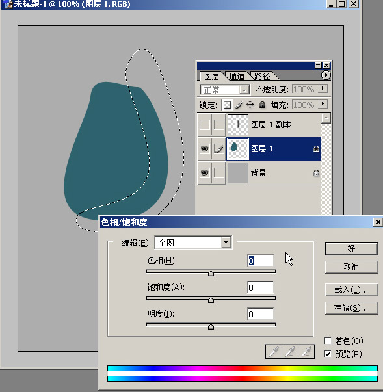Screen dimensions: 383x392
Task: Hide the 背景 layer eye icon
Action: [204, 172]
